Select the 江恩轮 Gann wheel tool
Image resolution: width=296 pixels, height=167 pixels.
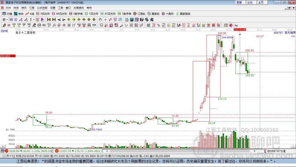click(x=139, y=14)
